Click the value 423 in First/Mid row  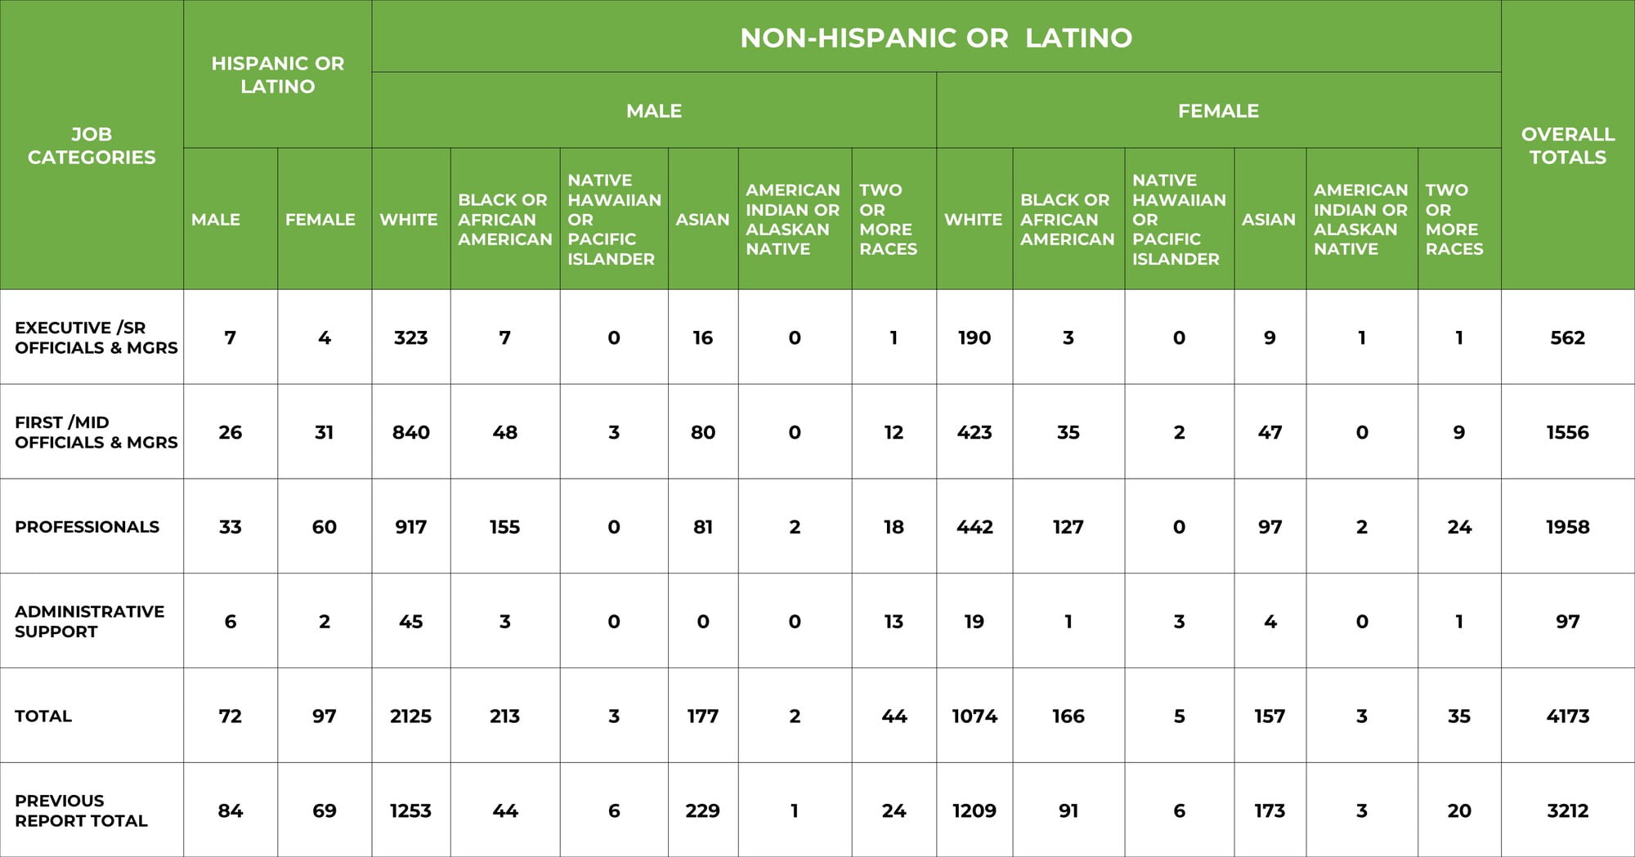click(974, 432)
